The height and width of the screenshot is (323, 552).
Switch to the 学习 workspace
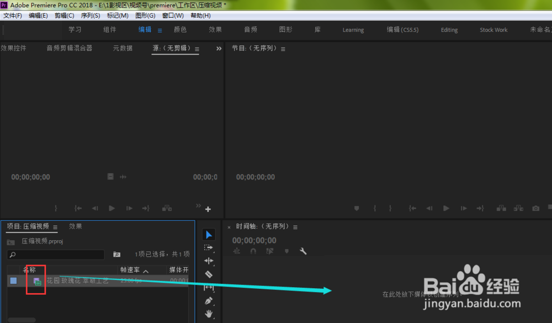(75, 30)
